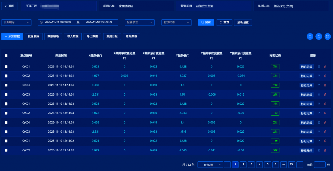This screenshot has height=171, width=333.
Task: Go to previous page with left arrow
Action: click(x=227, y=164)
